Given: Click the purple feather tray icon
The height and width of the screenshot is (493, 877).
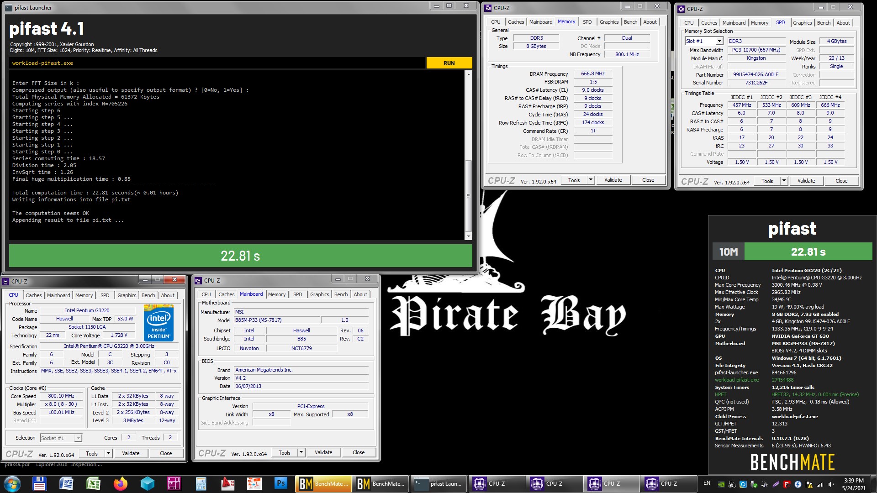Looking at the screenshot, I should point(776,484).
